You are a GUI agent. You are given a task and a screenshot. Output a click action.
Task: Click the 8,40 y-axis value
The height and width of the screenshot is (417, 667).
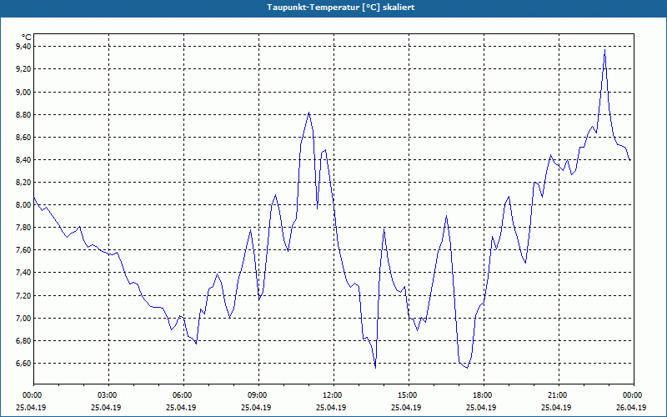pos(23,159)
